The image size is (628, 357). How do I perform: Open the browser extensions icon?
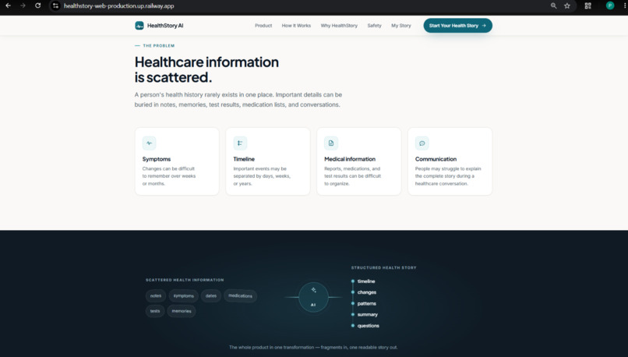pyautogui.click(x=588, y=5)
